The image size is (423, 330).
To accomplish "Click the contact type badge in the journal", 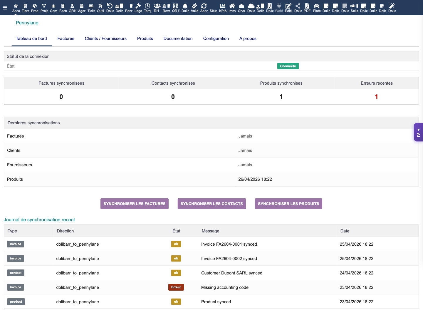I will (x=16, y=273).
